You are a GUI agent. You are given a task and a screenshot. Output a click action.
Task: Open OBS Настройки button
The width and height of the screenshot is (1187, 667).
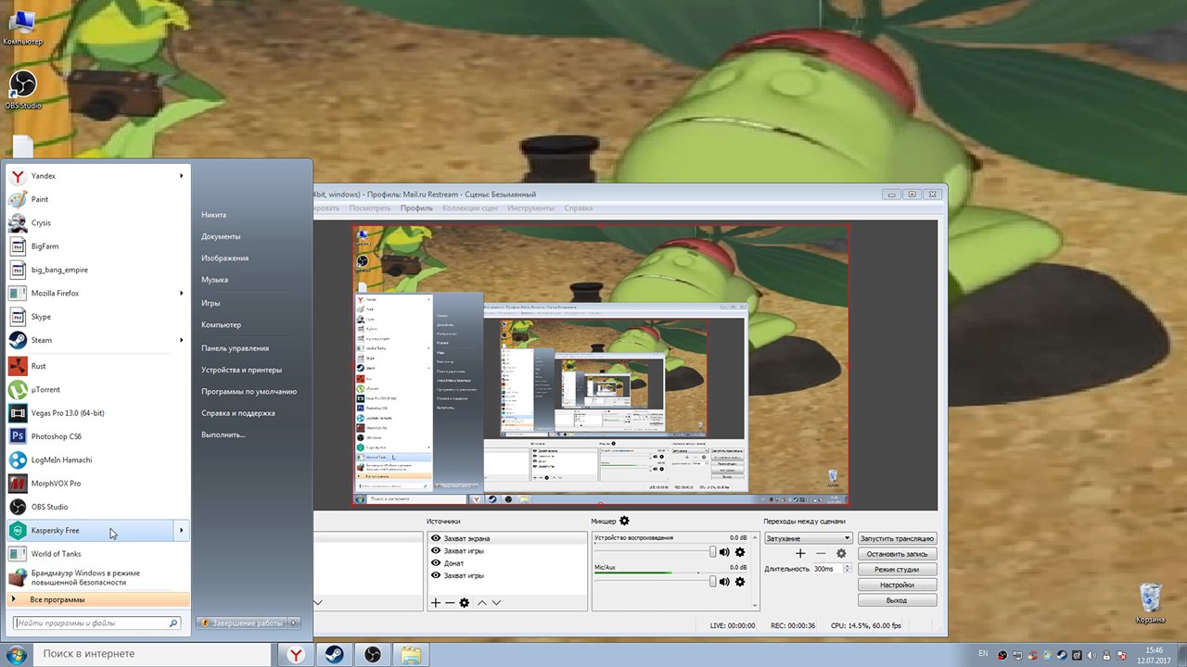pos(897,585)
